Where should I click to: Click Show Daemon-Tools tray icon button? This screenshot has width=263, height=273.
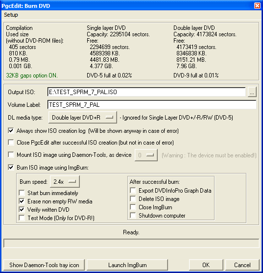(44, 265)
